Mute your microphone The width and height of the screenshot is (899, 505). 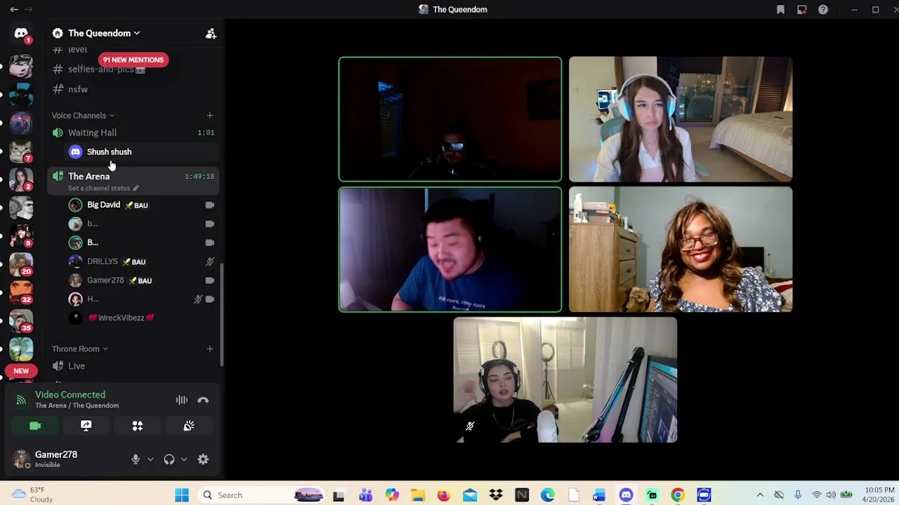[x=136, y=459]
